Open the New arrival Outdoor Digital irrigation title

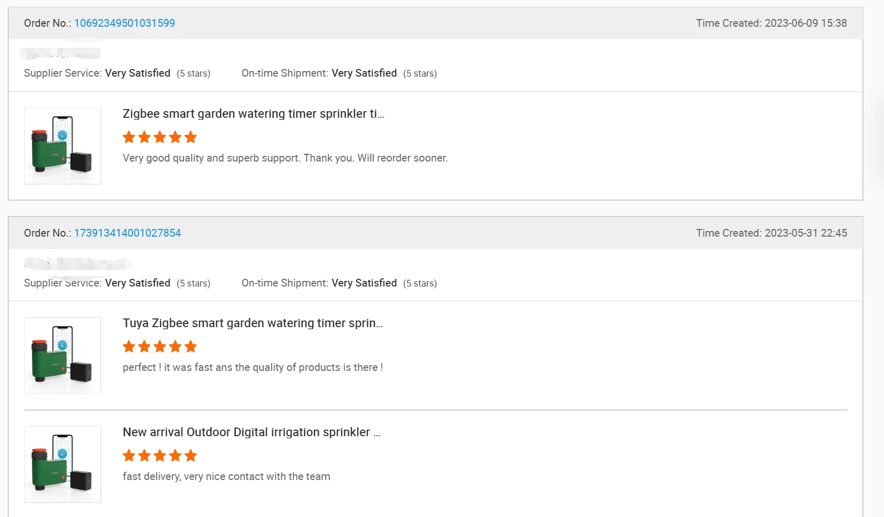tap(251, 432)
